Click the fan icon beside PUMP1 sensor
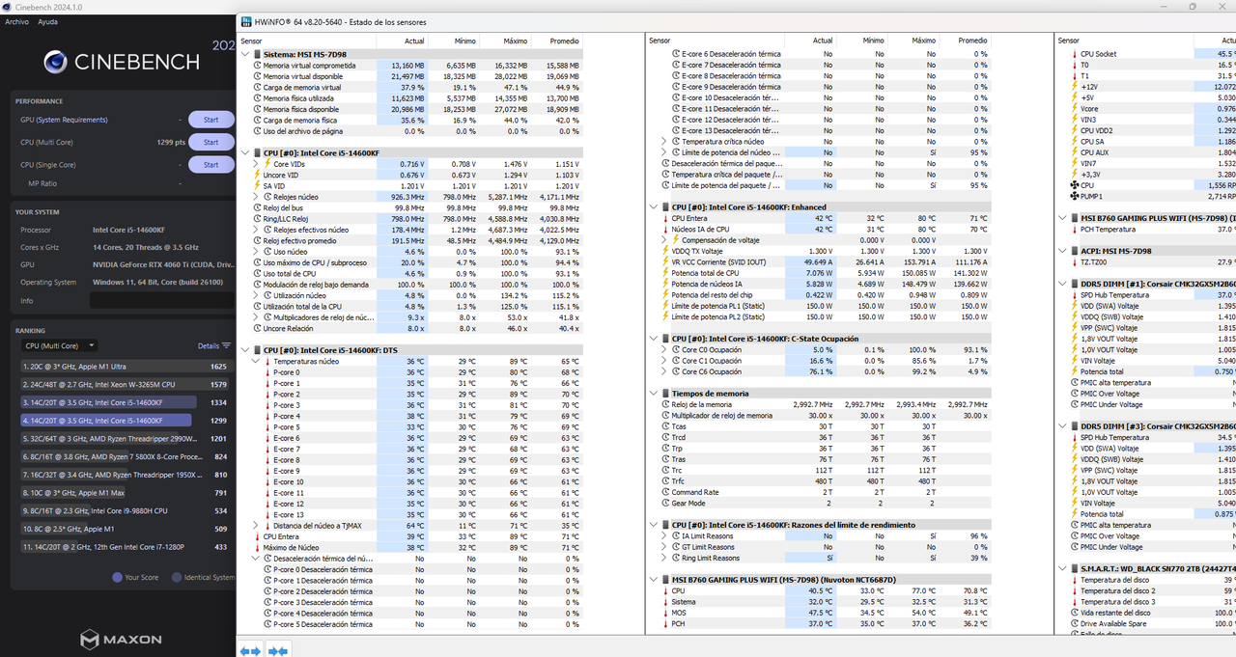The width and height of the screenshot is (1236, 657). point(1074,196)
